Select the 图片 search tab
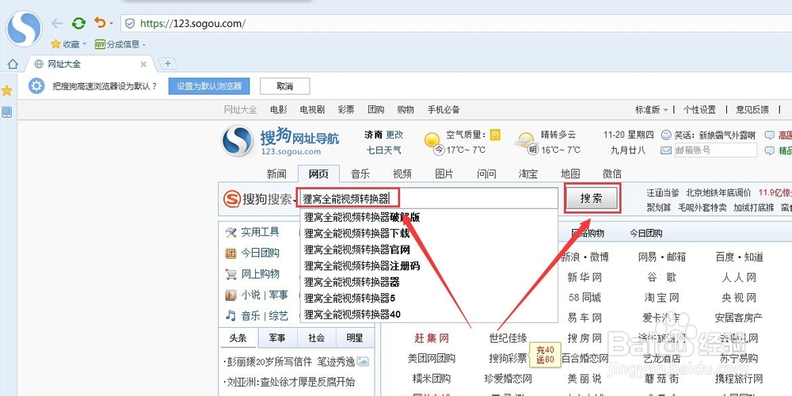The image size is (792, 396). pos(444,173)
